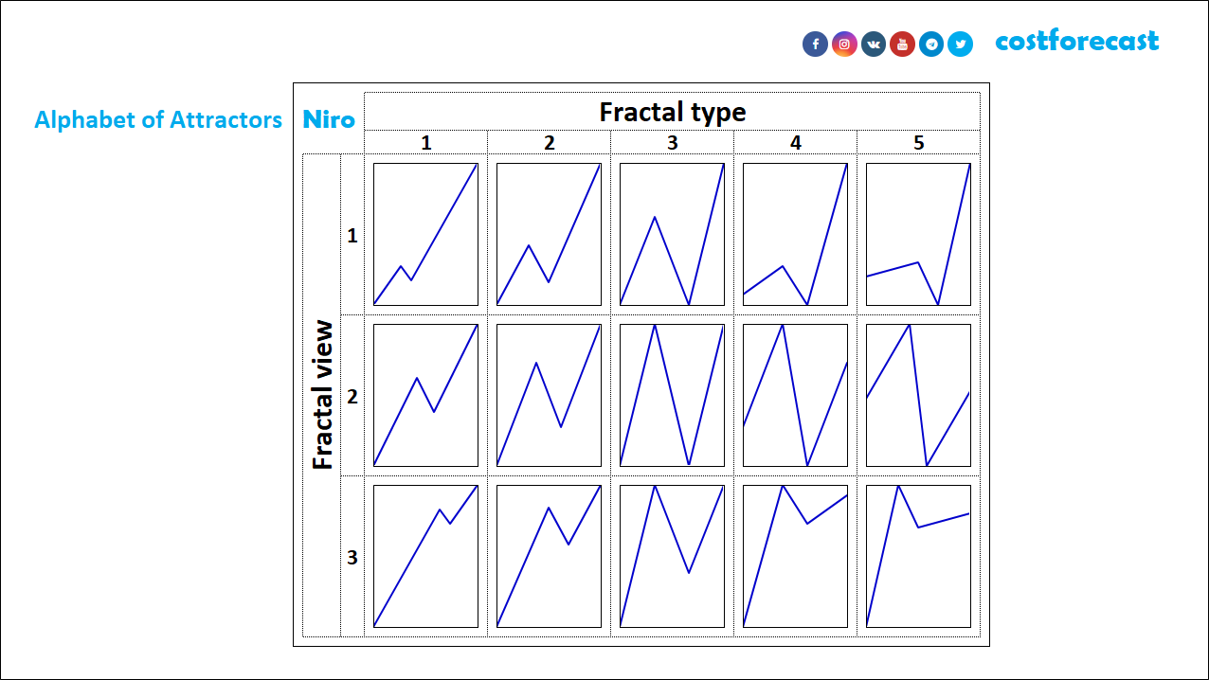This screenshot has width=1209, height=680.
Task: Open the Instagram social icon
Action: pyautogui.click(x=845, y=45)
